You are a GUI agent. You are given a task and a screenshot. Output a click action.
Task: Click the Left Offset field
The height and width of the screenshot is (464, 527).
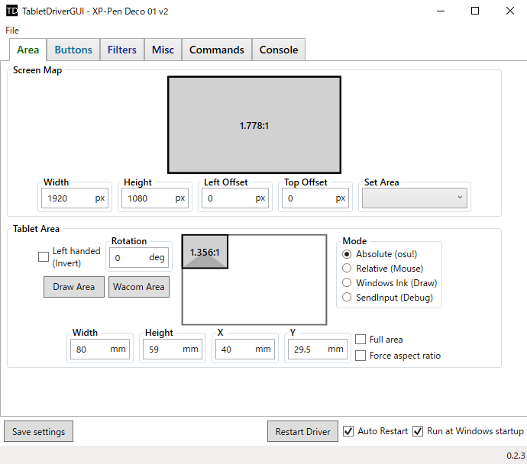pos(235,198)
